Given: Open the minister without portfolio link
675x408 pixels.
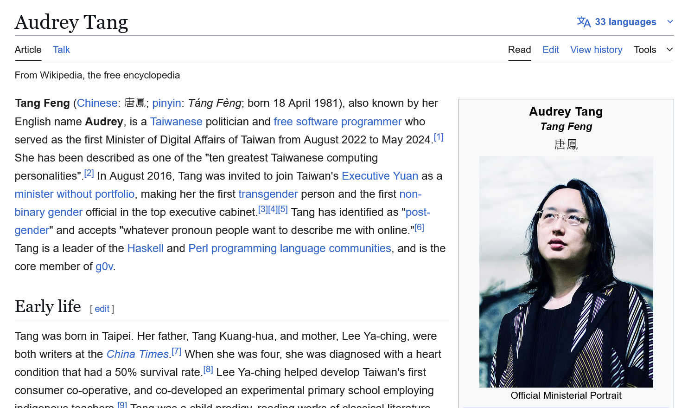Looking at the screenshot, I should (x=75, y=194).
